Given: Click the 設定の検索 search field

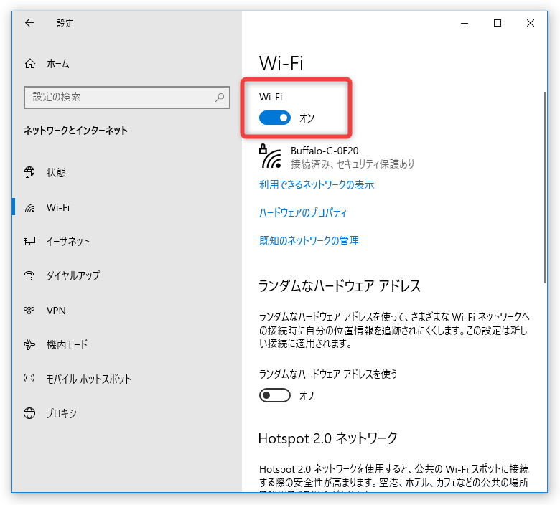Looking at the screenshot, I should pyautogui.click(x=127, y=97).
